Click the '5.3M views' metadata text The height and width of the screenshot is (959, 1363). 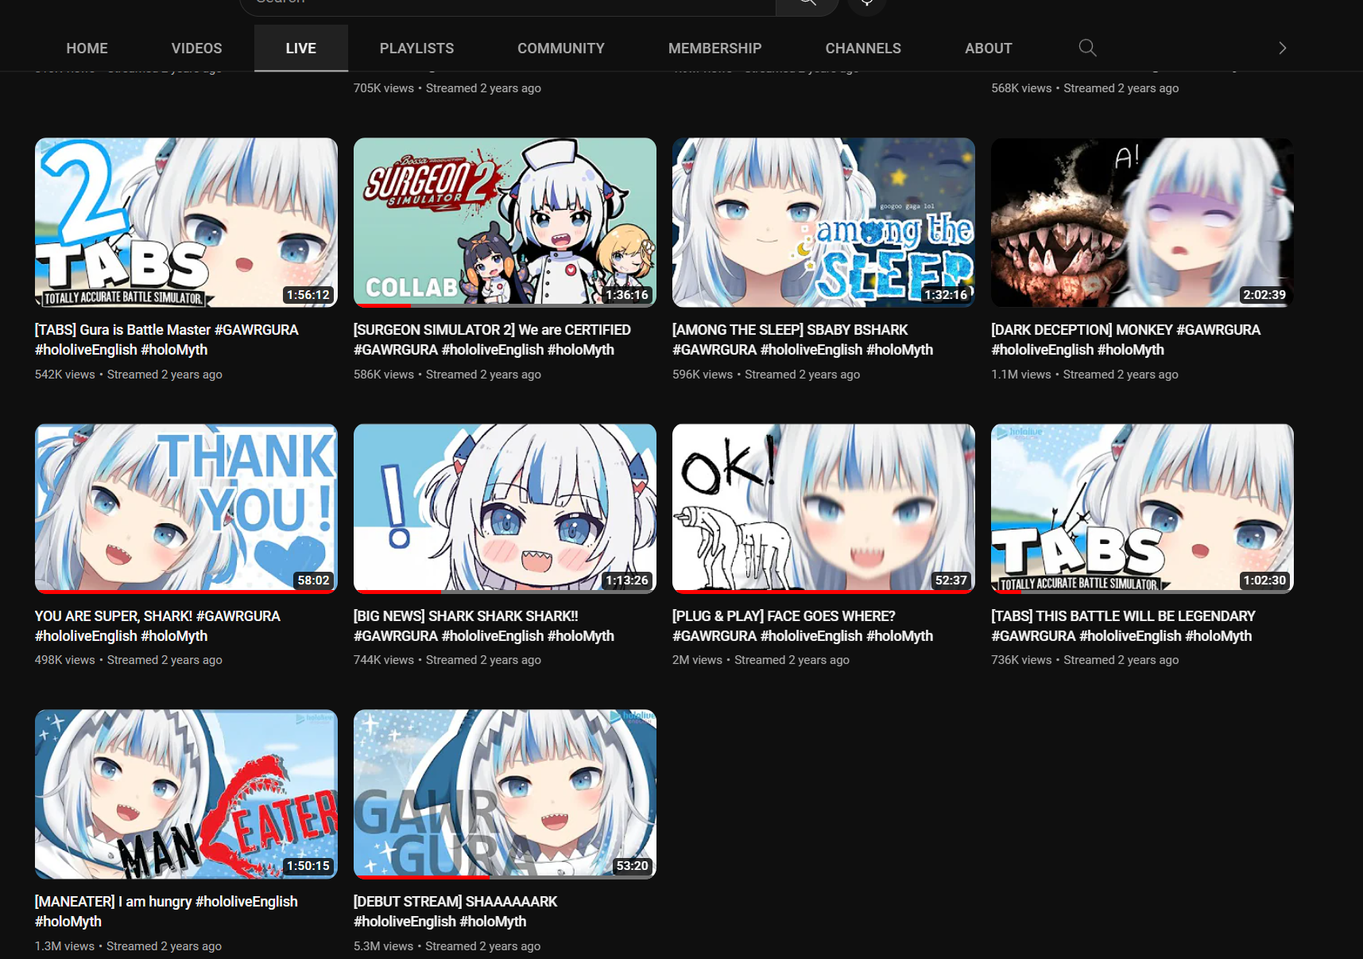383,946
